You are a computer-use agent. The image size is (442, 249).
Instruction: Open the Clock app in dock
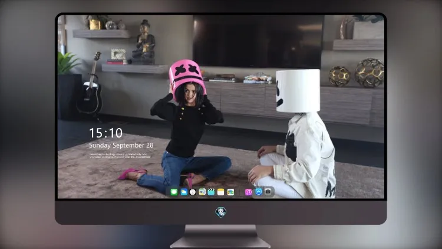(193, 192)
